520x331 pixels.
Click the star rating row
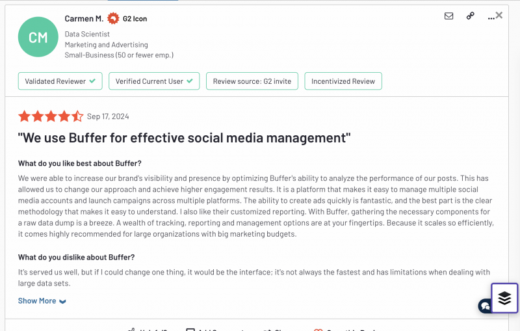tap(51, 116)
